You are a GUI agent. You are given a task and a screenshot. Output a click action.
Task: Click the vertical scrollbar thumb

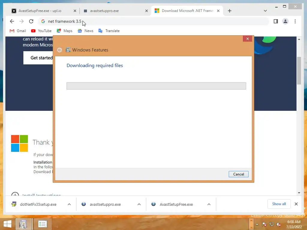tap(299, 70)
